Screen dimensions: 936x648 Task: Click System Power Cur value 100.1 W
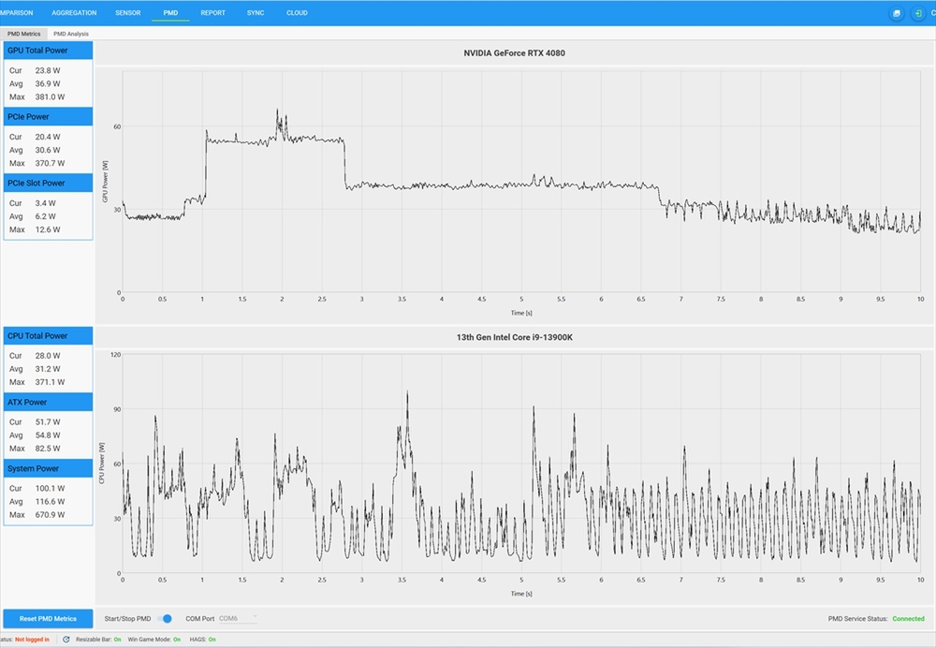tap(50, 489)
